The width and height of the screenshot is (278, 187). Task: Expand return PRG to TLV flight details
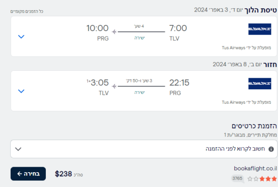(x=21, y=91)
